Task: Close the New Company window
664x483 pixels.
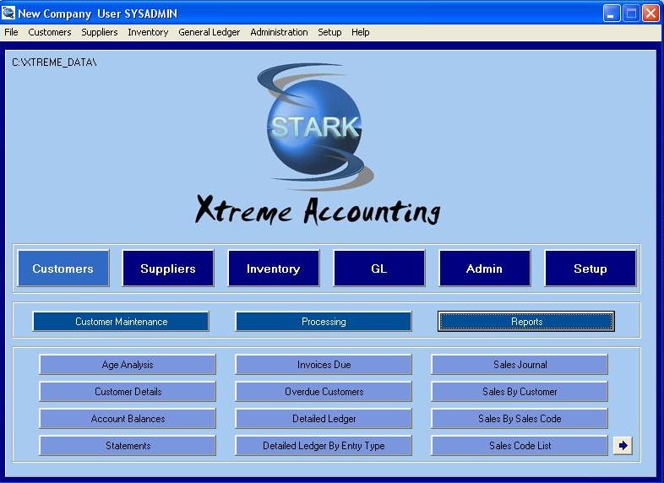Action: (650, 14)
